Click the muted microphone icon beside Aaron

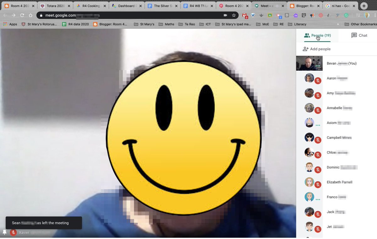pos(318,80)
